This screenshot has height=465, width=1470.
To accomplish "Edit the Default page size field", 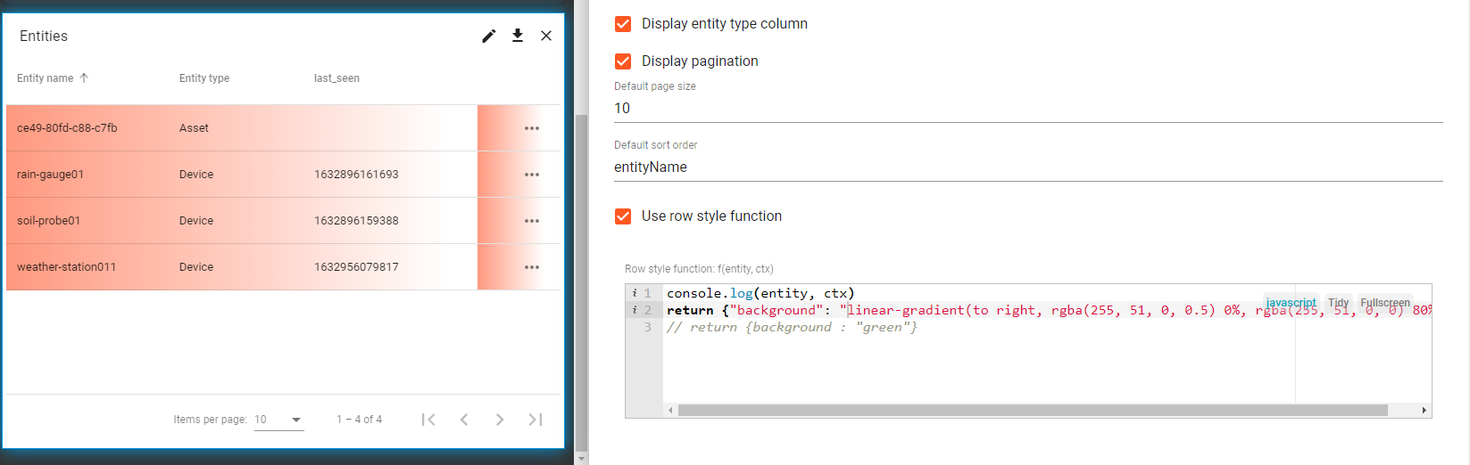I will point(1028,109).
